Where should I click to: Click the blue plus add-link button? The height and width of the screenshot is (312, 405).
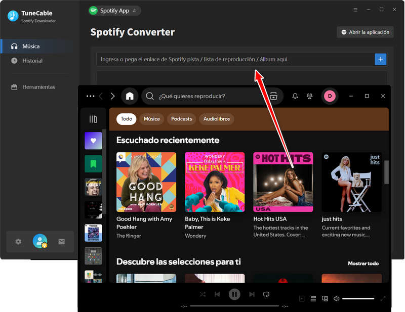pyautogui.click(x=380, y=59)
